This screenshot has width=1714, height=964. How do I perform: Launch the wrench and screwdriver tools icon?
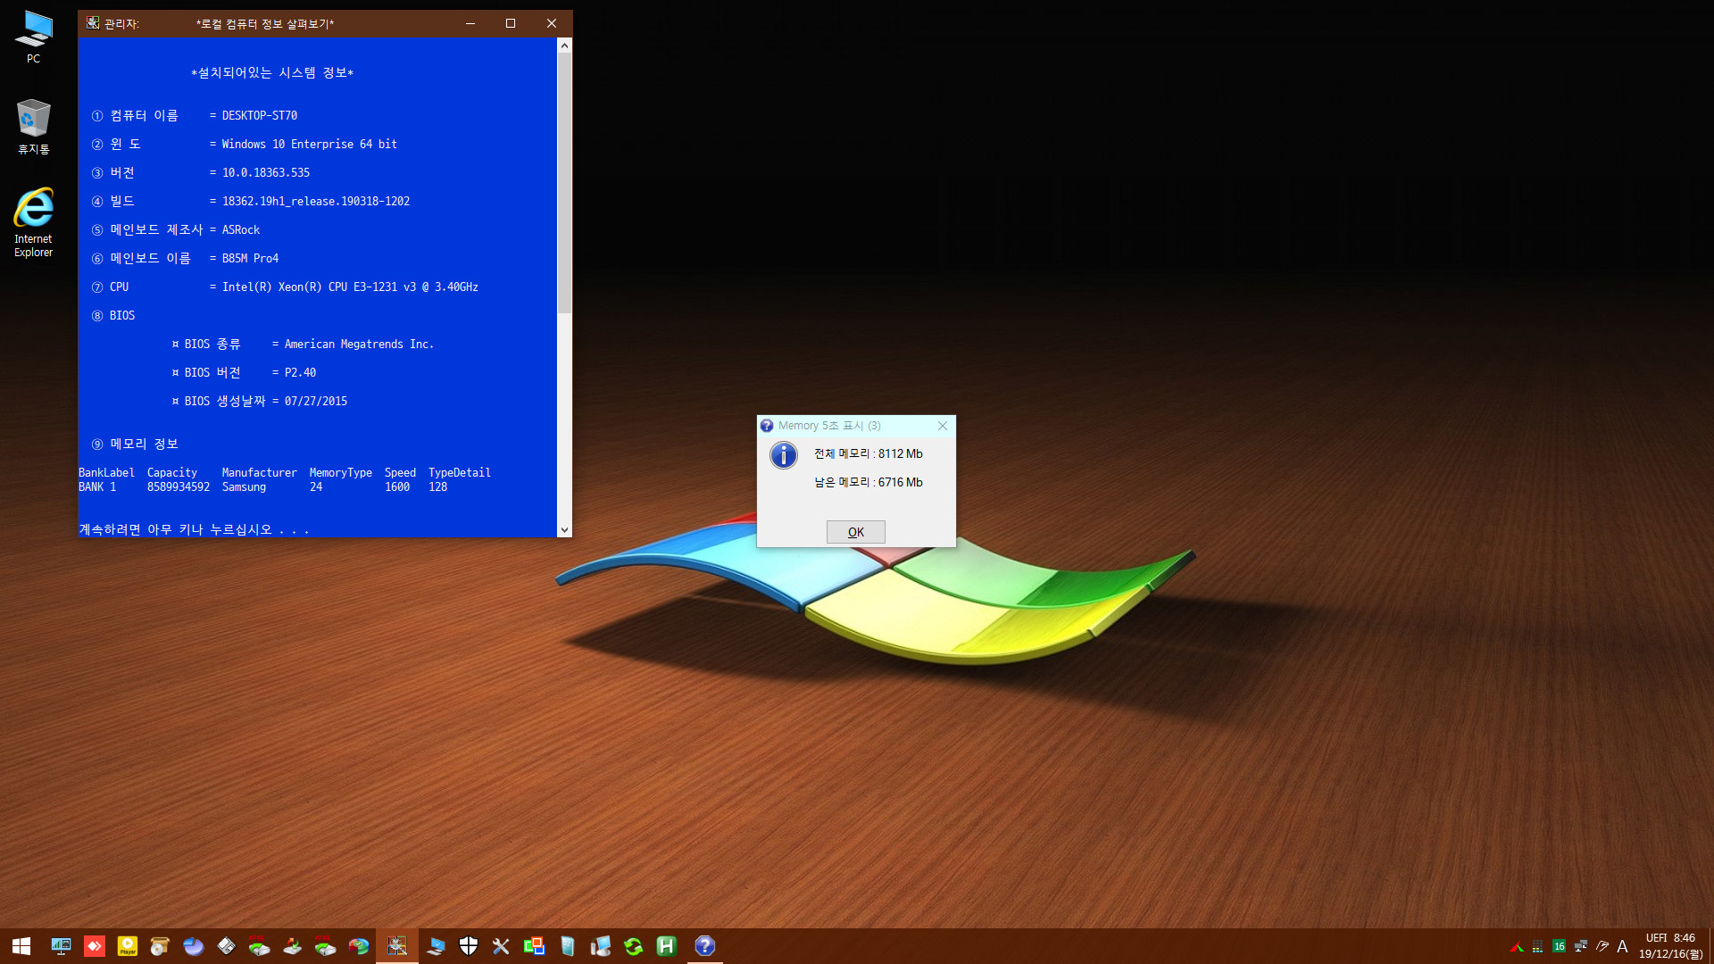[x=501, y=946]
